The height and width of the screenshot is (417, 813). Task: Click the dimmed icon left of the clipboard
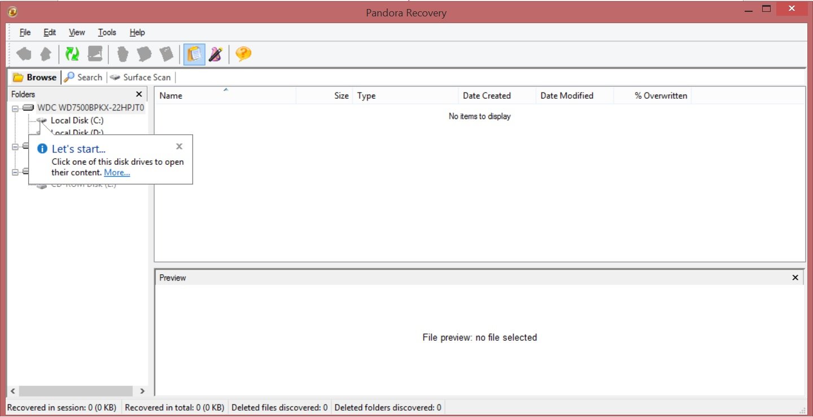coord(167,54)
